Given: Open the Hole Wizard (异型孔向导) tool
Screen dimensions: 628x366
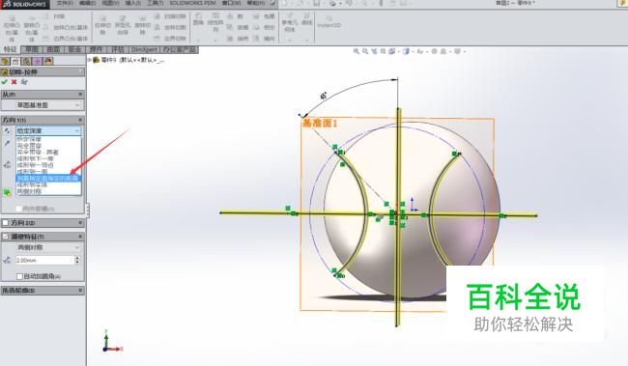Looking at the screenshot, I should click(123, 25).
